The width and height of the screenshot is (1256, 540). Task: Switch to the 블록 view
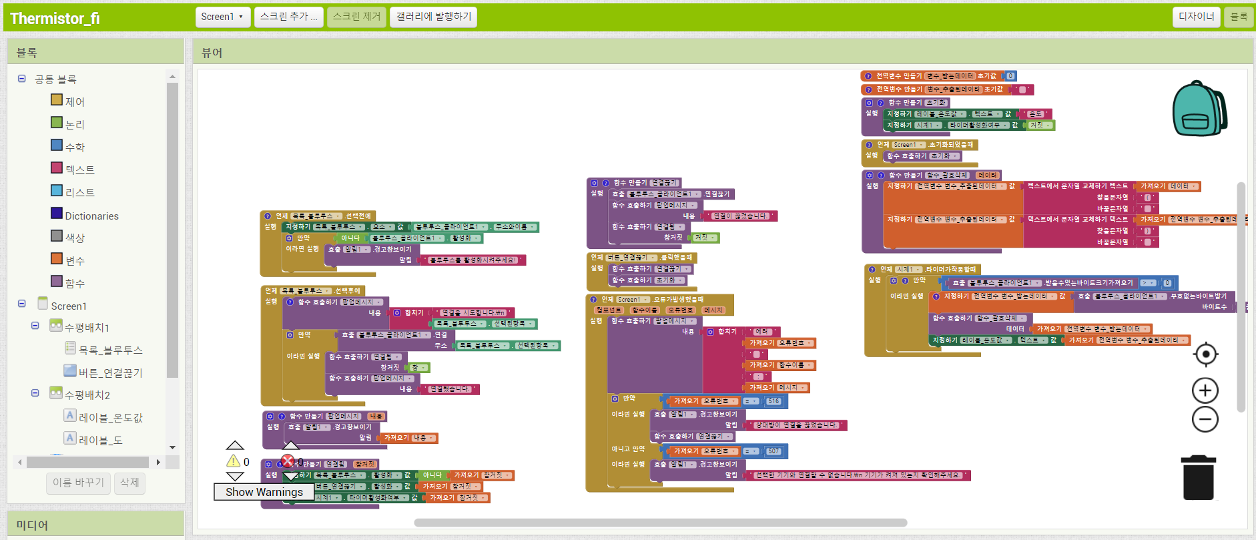click(1239, 17)
